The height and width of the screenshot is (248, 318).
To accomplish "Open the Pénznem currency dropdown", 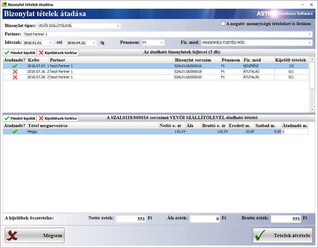I will tap(161, 43).
